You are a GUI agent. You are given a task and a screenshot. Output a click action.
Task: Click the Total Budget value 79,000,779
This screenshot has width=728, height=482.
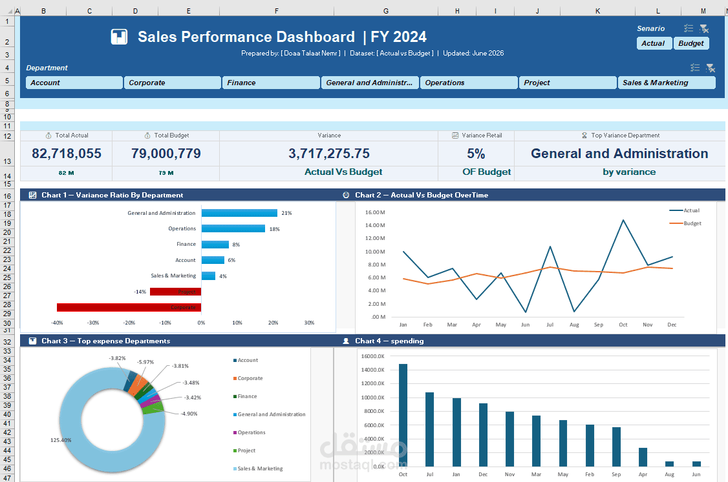[166, 154]
